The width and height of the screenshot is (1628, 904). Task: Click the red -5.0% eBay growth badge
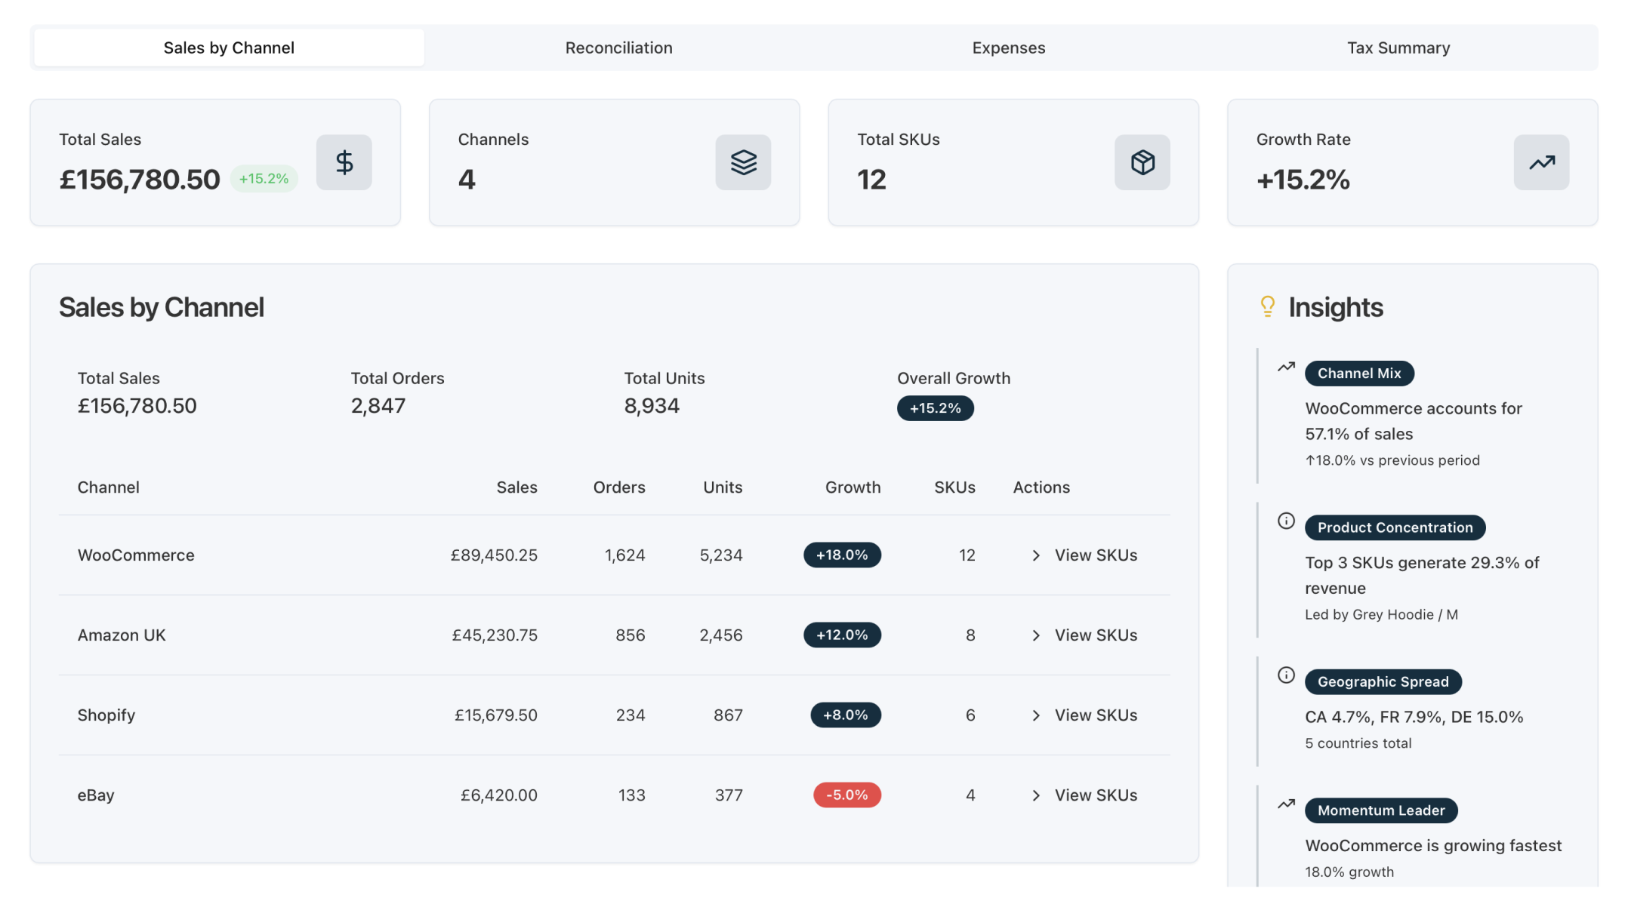(x=846, y=795)
